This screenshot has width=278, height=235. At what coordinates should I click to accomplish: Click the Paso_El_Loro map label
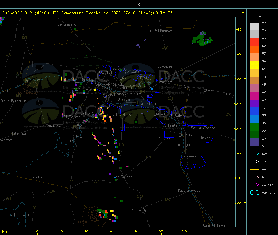point(214,226)
